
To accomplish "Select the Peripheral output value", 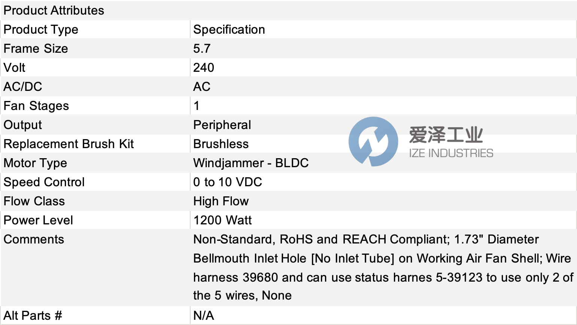I will 222,125.
